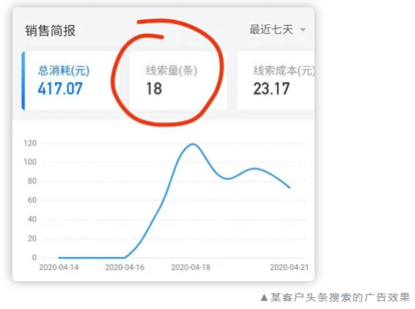Click the 18 leads count value

click(154, 89)
